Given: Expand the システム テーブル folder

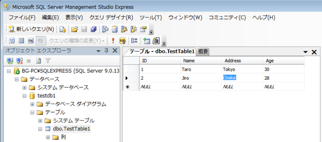Looking at the screenshot, I should 40,121.
